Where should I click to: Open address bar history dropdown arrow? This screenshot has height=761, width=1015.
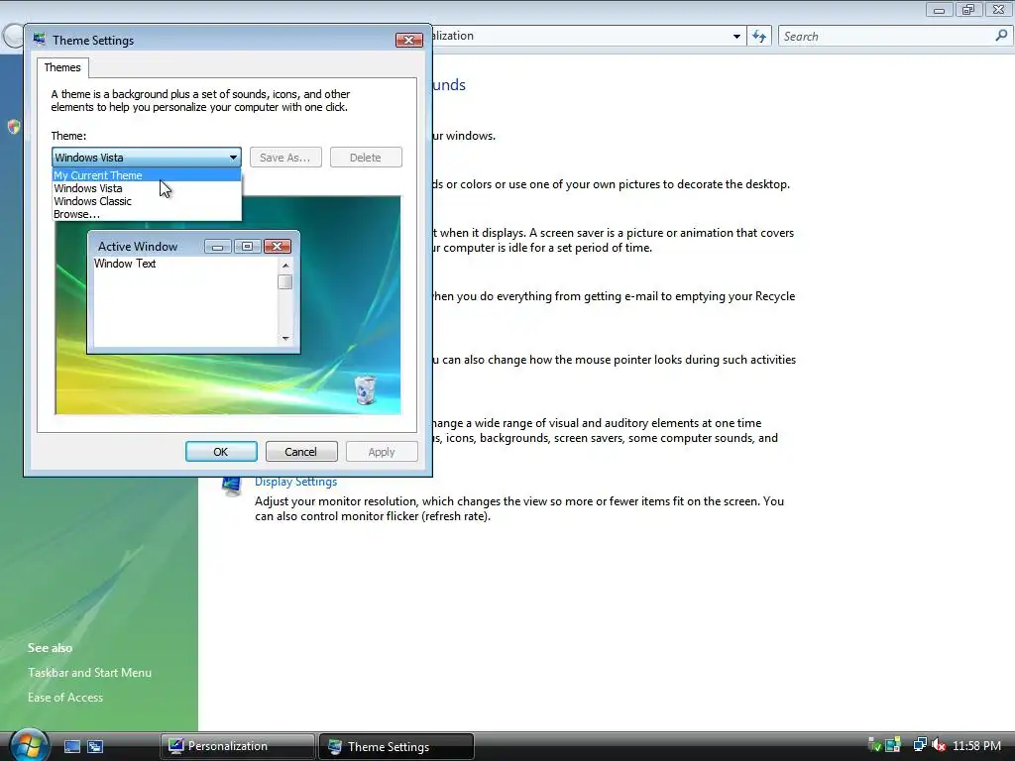pos(736,37)
